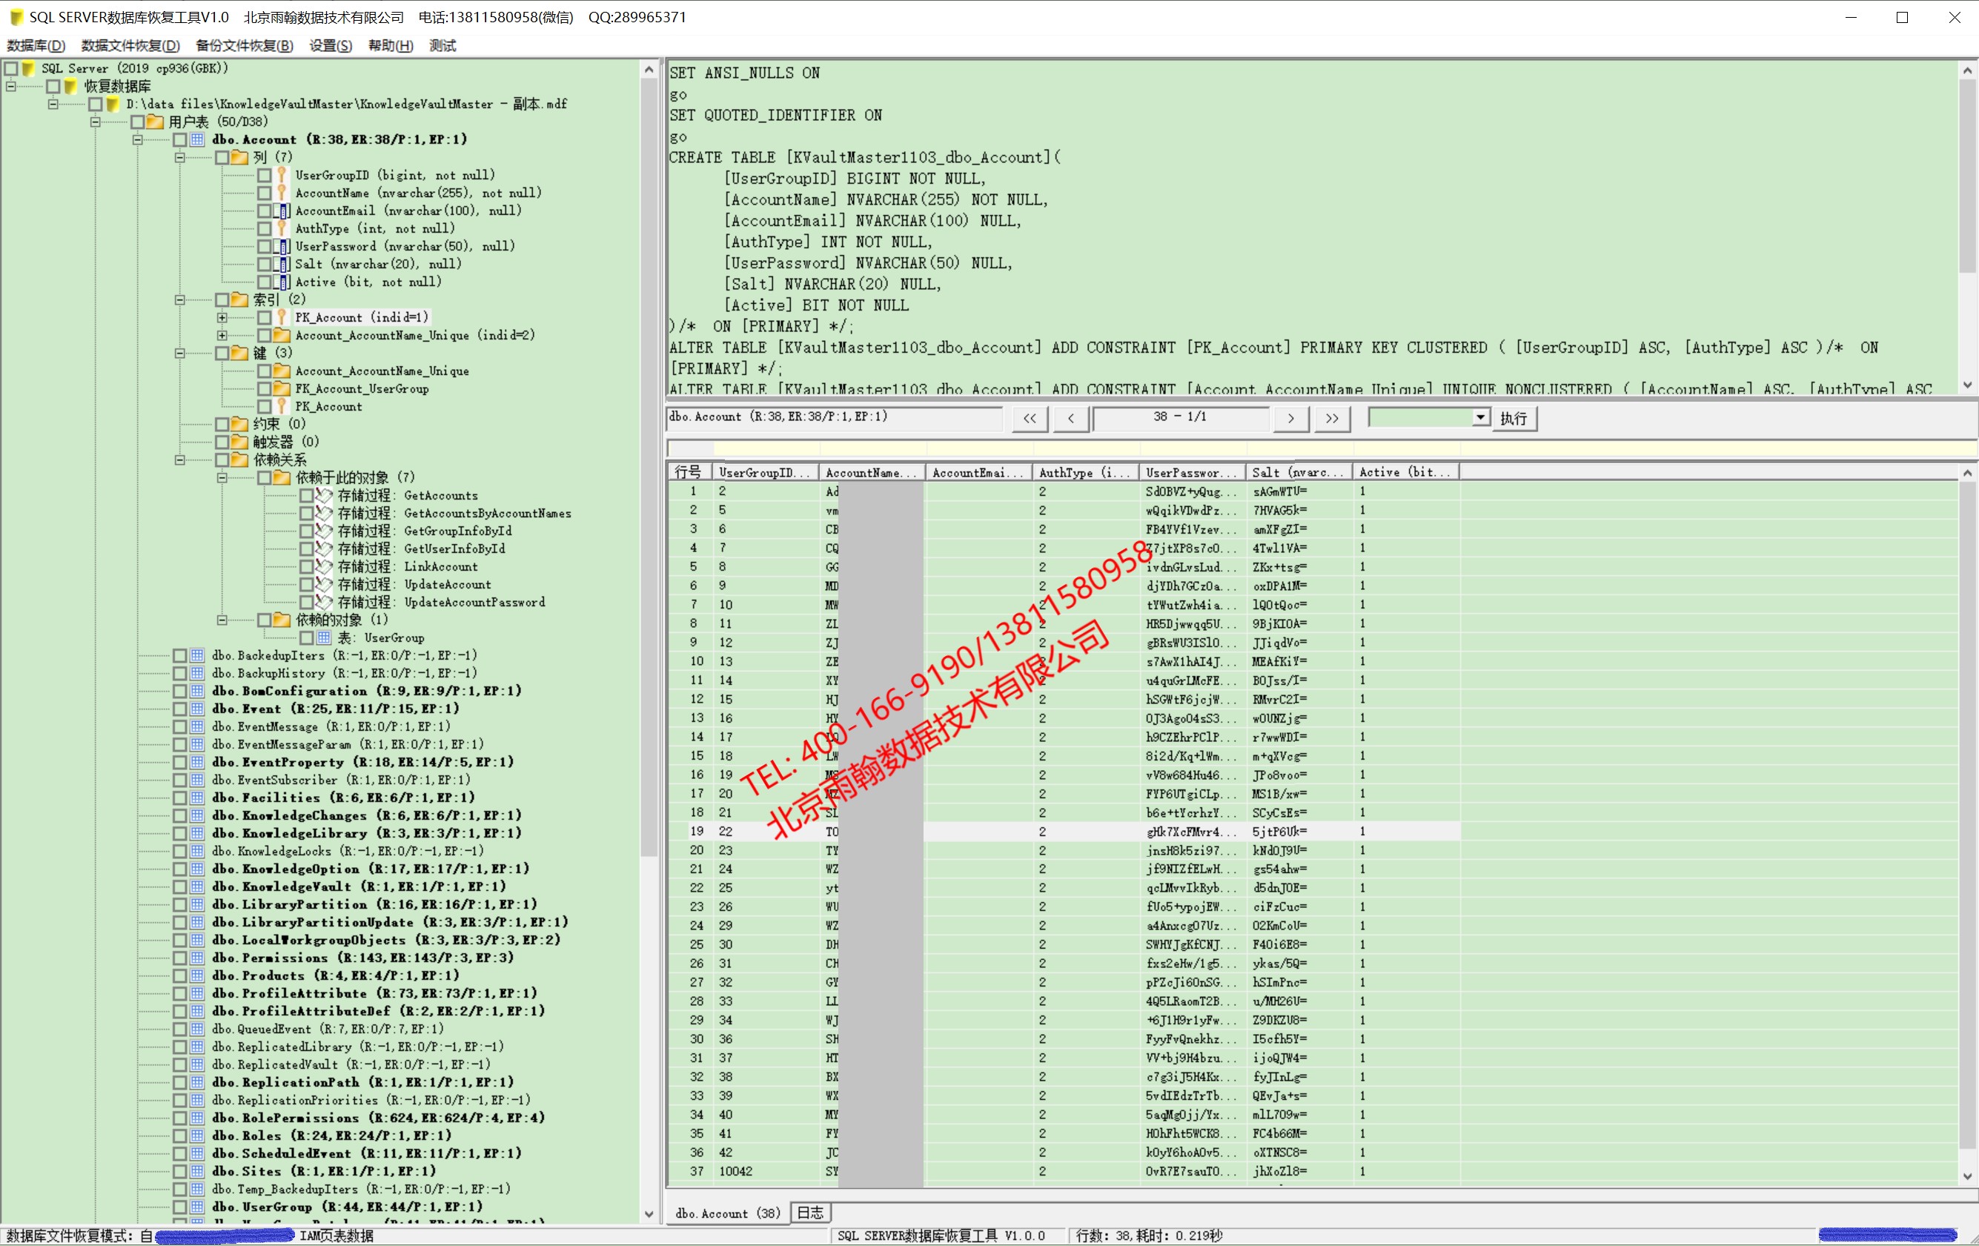This screenshot has height=1246, width=1979.
Task: Open the 数据文件恢复(D) menu
Action: [130, 45]
